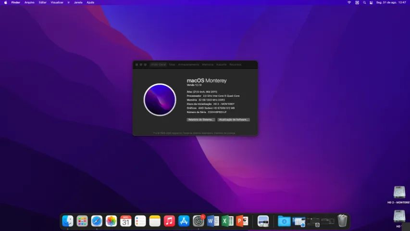Viewport: 410px width, 231px height.
Task: Click the macOS Monterey title
Action: (x=207, y=81)
